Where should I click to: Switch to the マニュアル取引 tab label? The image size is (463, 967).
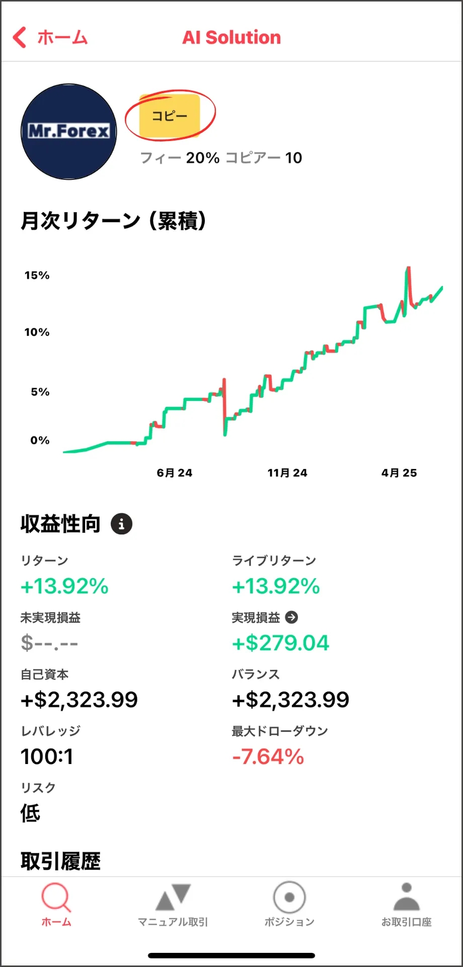coord(173,922)
